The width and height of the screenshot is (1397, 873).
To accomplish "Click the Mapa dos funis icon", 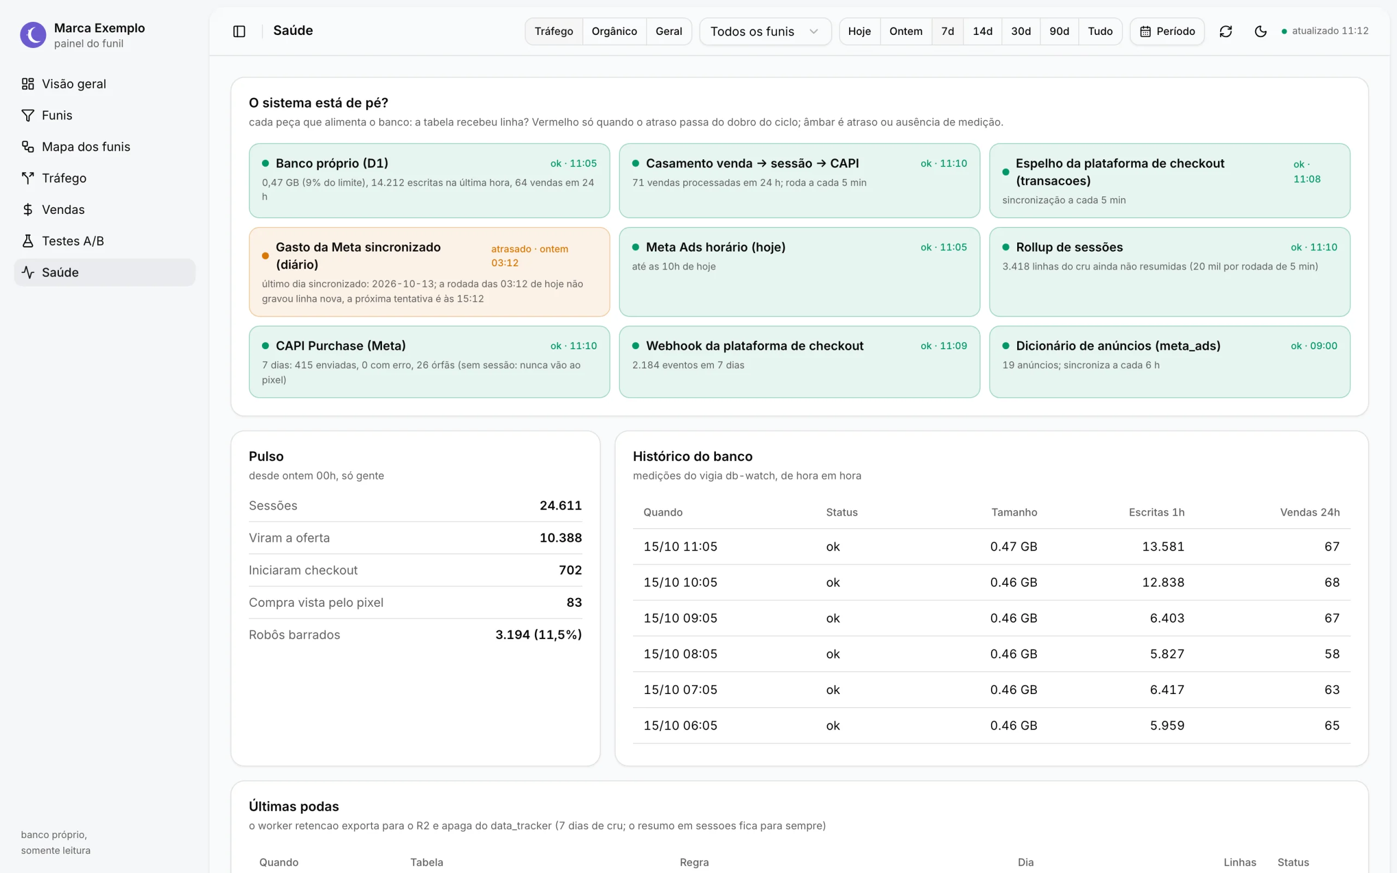I will 28,147.
